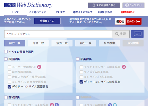Click the magnifier 検索 search button
The image size is (148, 106).
click(121, 34)
